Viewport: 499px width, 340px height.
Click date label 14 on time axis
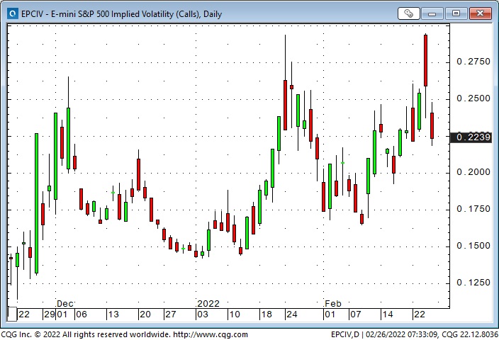tap(387, 314)
